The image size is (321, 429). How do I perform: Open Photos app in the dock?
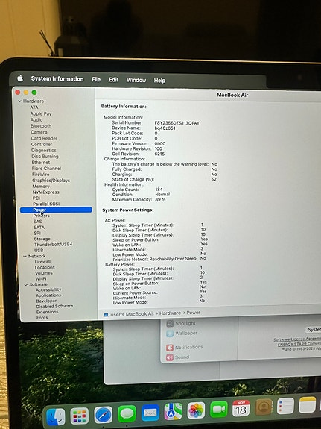196,410
